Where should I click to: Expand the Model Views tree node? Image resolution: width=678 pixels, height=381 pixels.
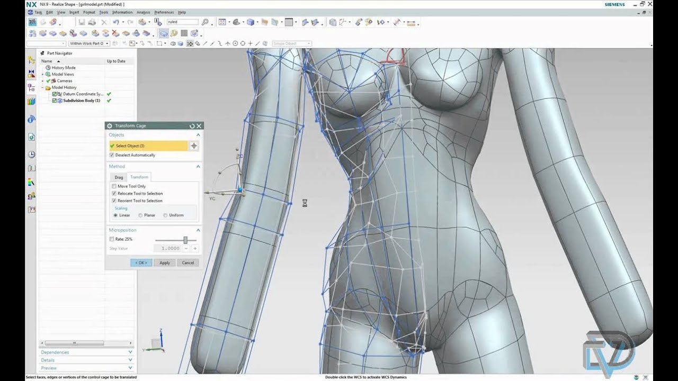tap(42, 75)
